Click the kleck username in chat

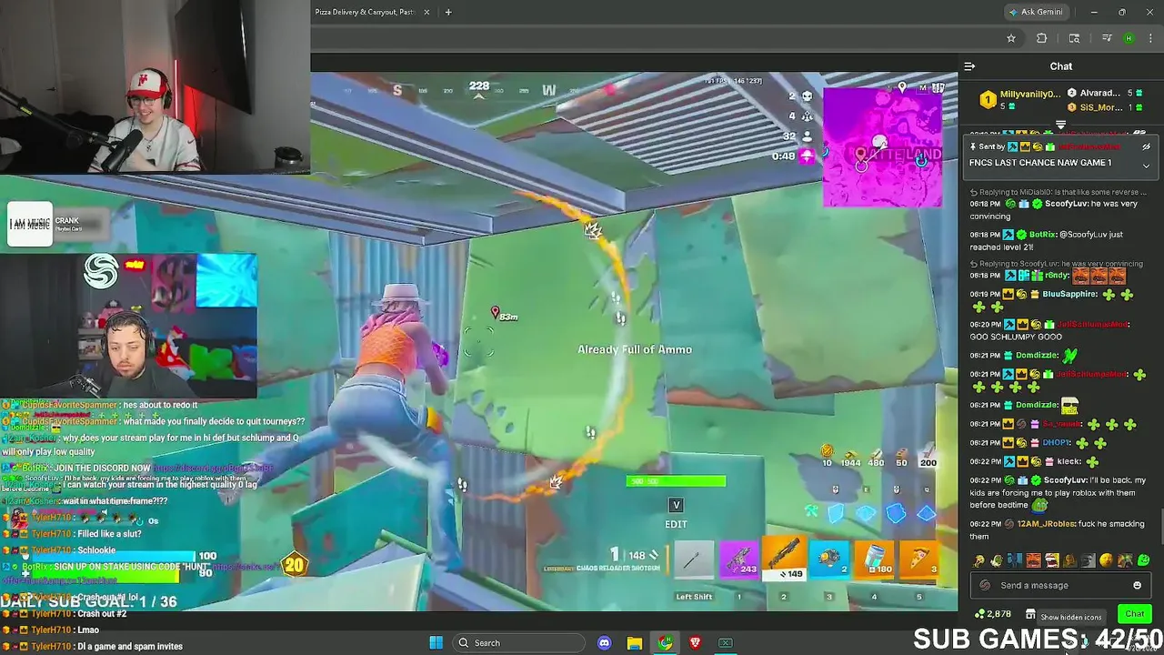[x=1069, y=461]
